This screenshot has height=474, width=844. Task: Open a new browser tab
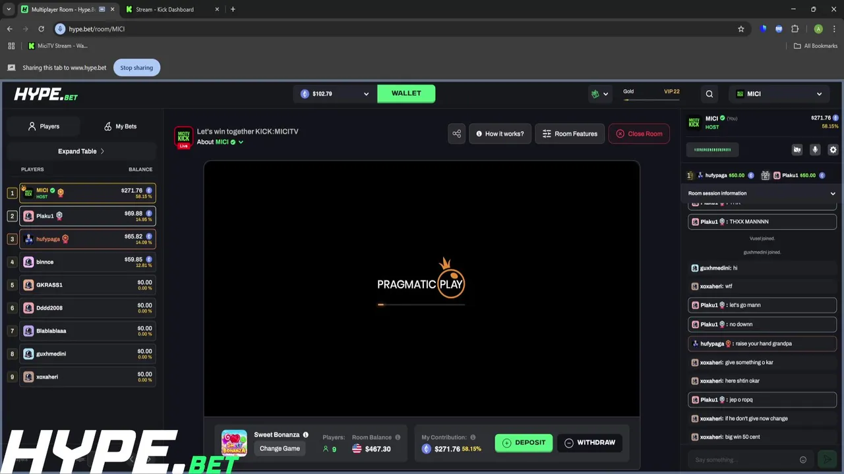point(233,9)
